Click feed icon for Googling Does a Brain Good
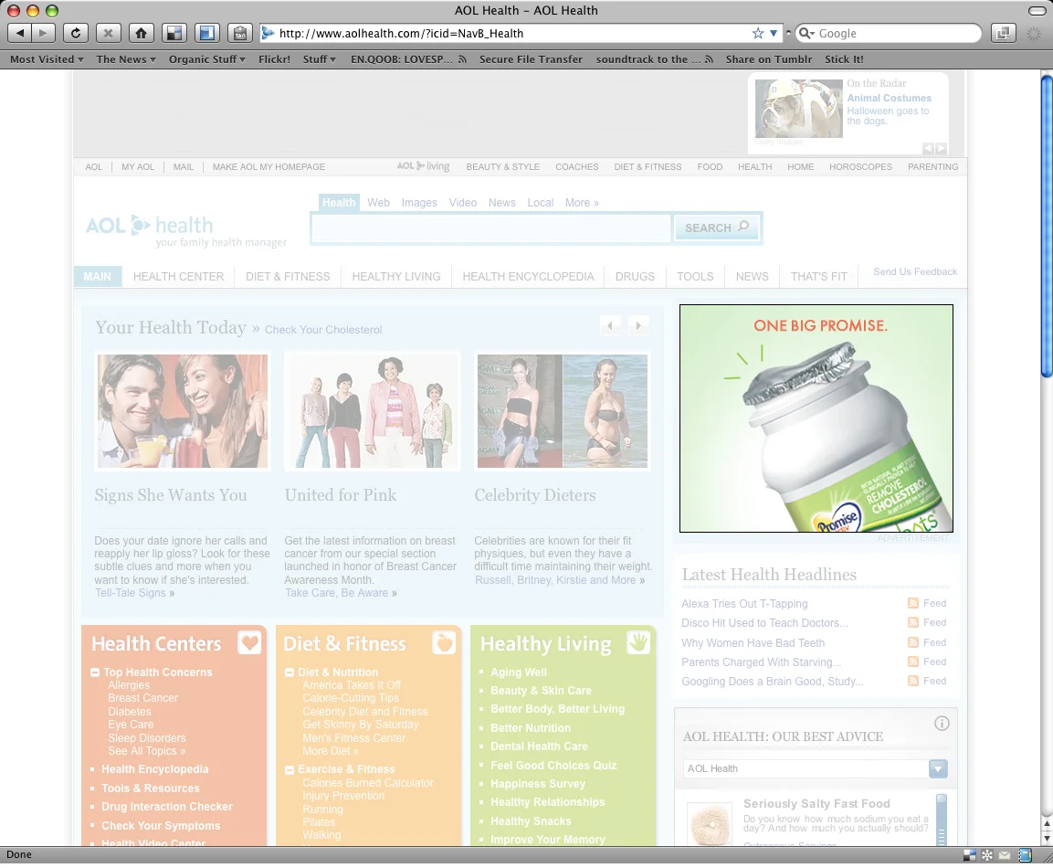 [912, 681]
